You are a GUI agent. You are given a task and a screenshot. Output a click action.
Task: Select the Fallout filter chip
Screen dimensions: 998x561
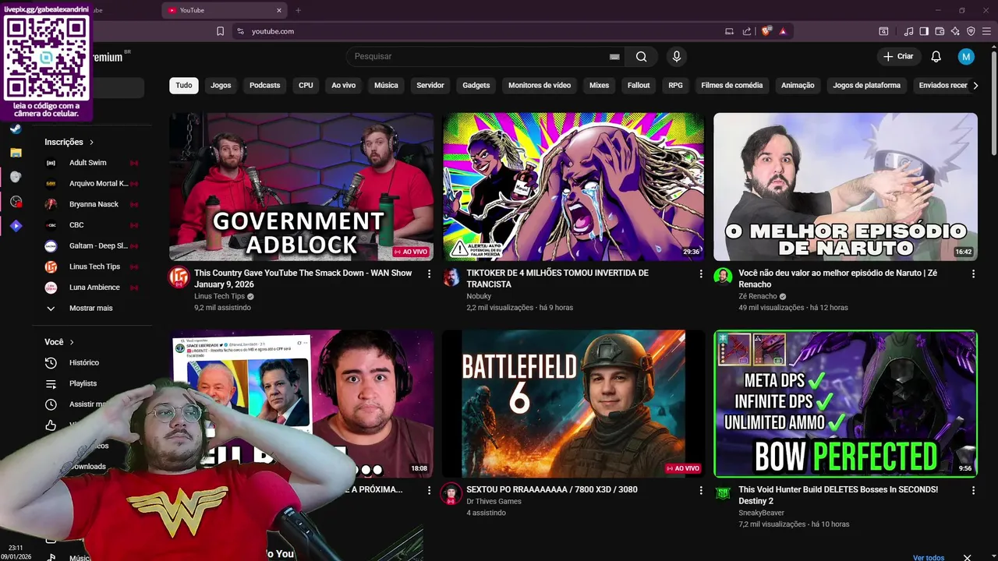(x=639, y=85)
